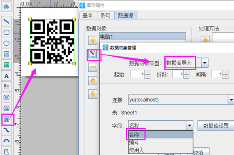Open the 数据对象类型 dropdown arrow

tap(204, 63)
